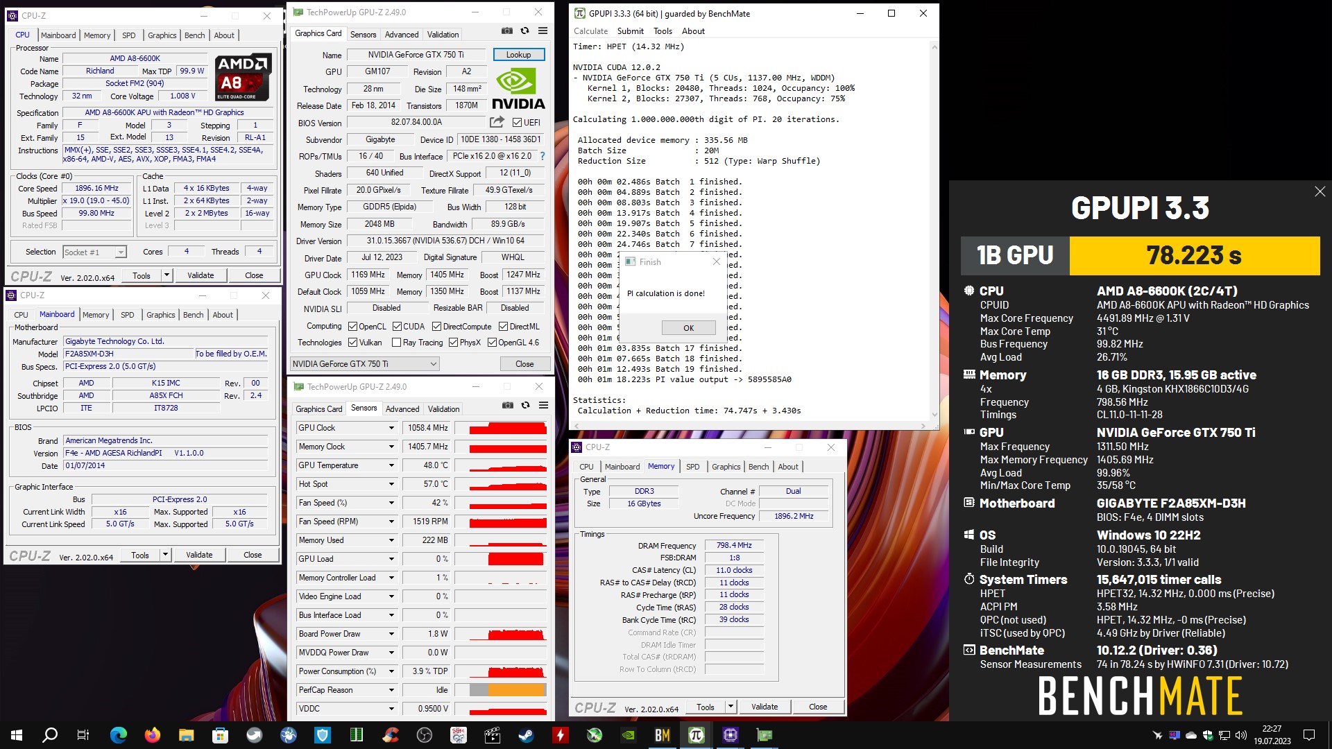Open Microsoft Store from the taskbar

point(221,735)
